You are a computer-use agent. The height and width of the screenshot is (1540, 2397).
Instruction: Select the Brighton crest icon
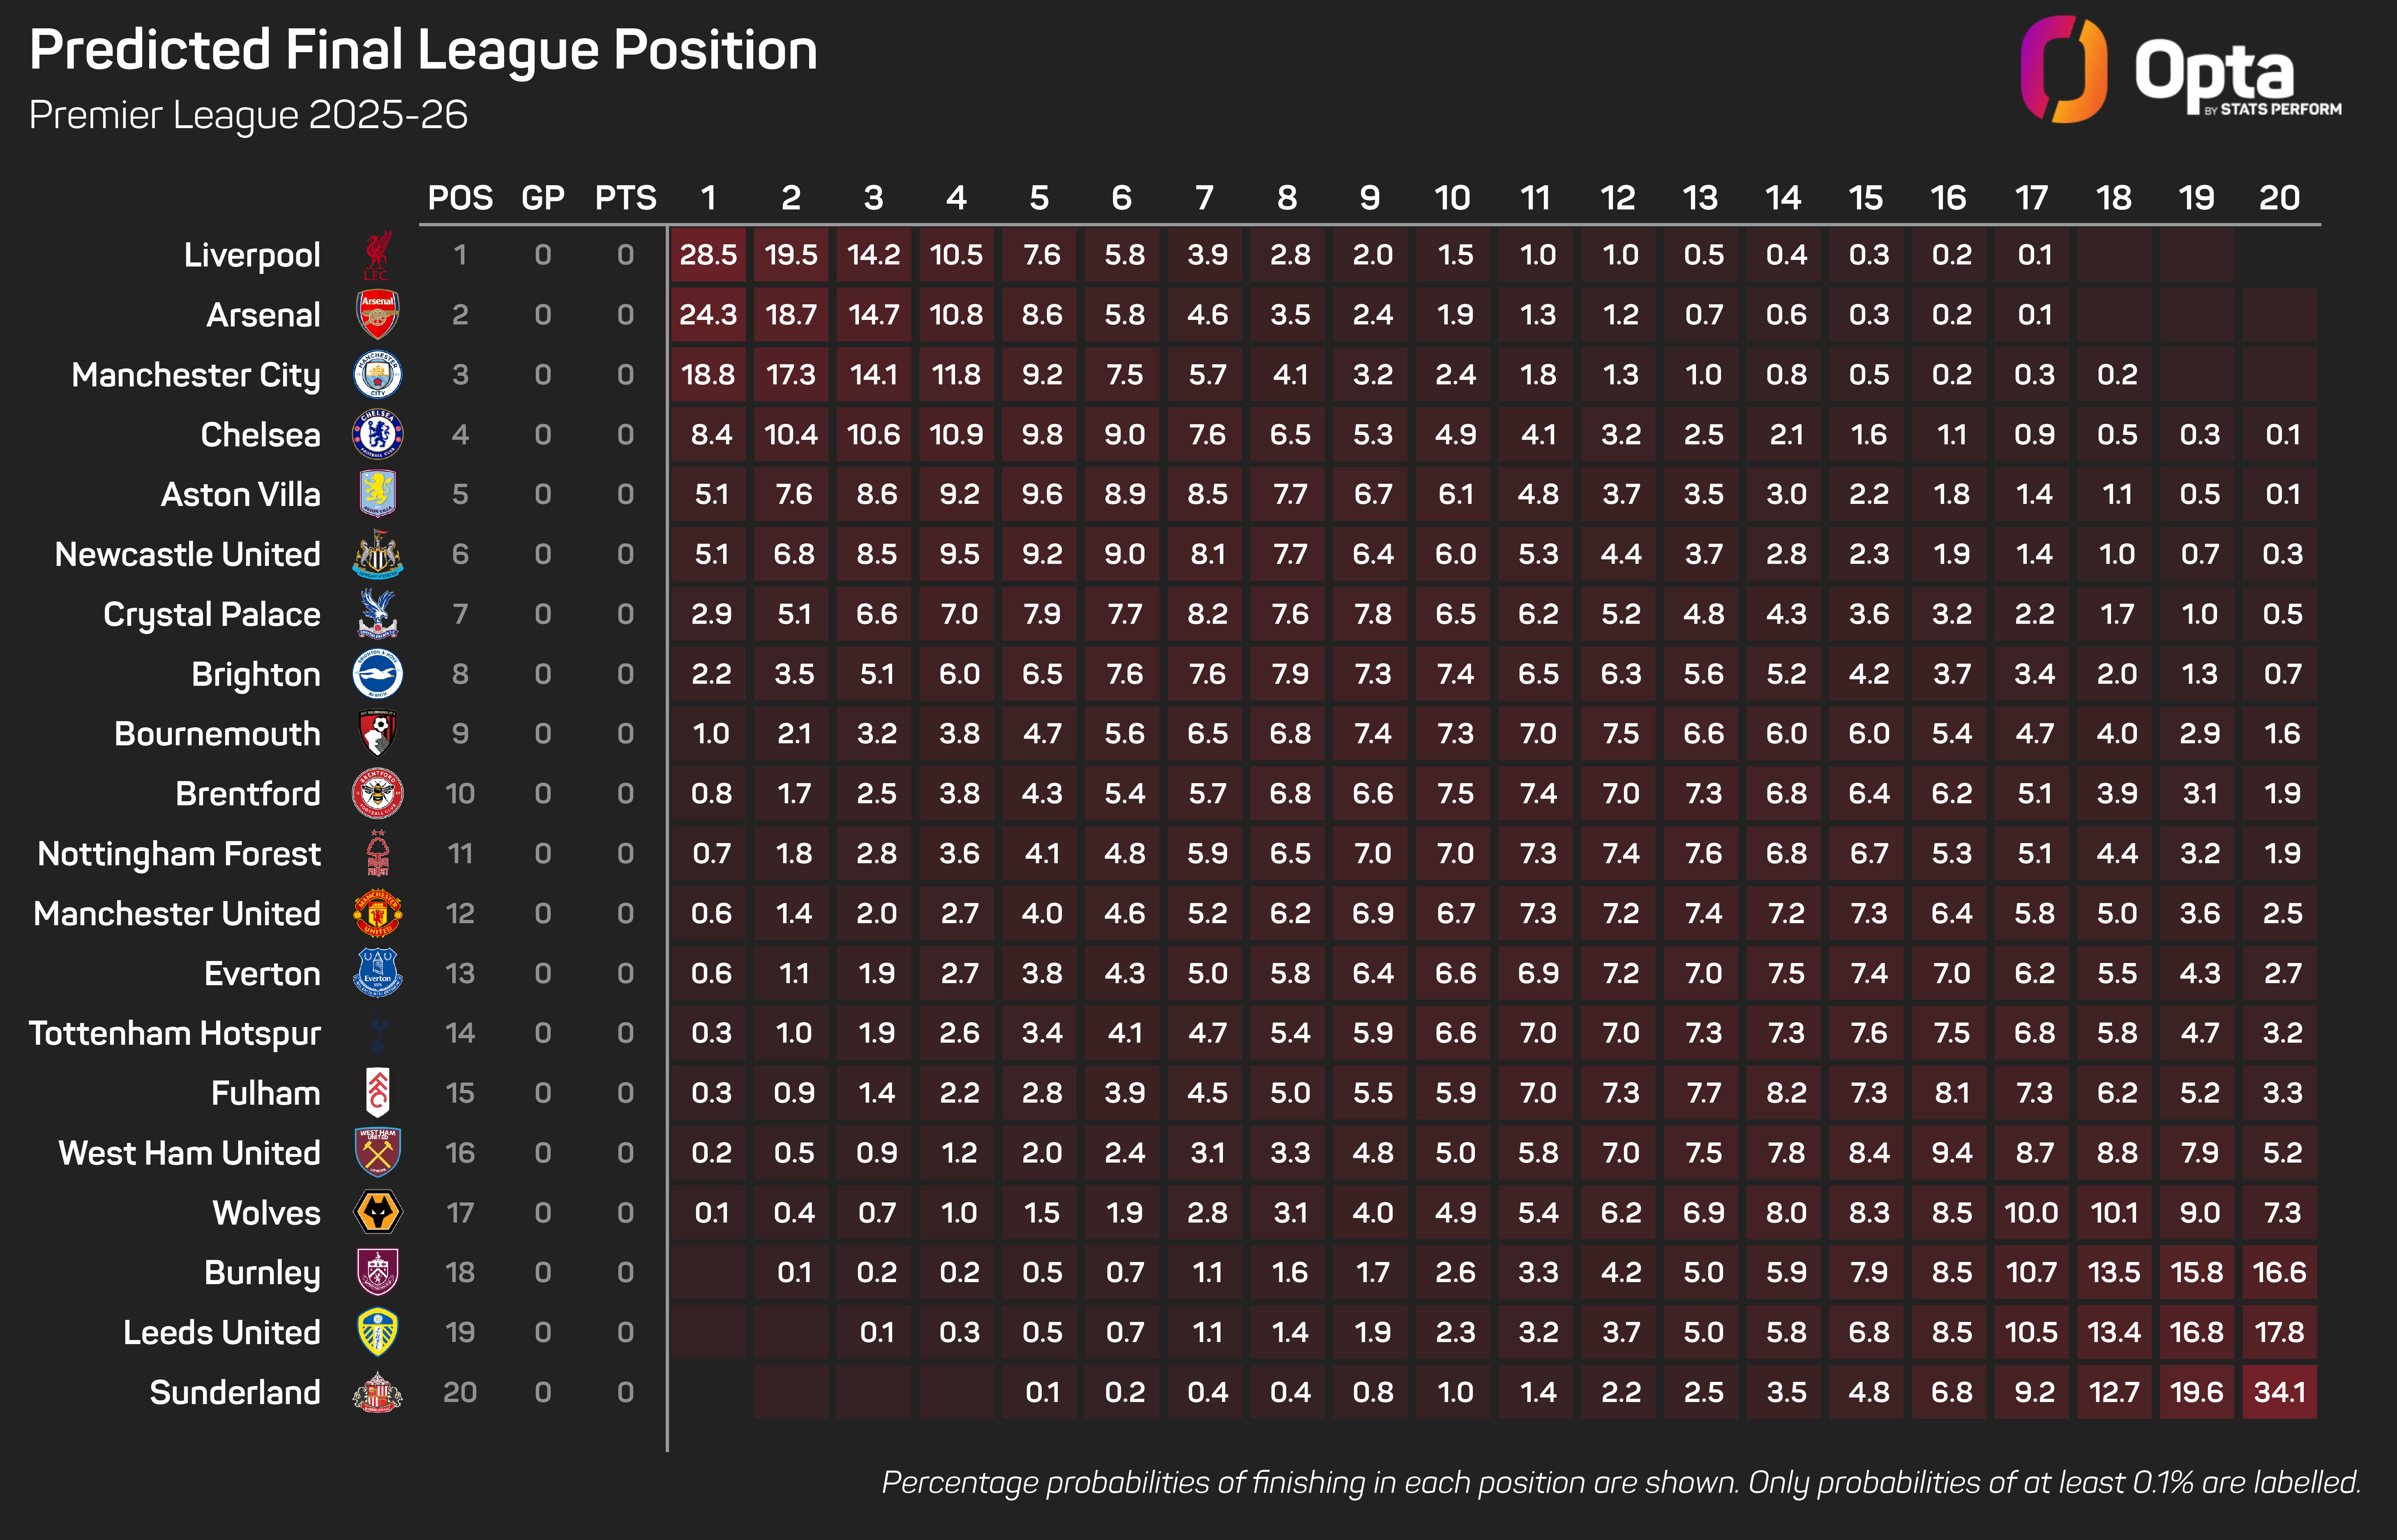tap(378, 674)
